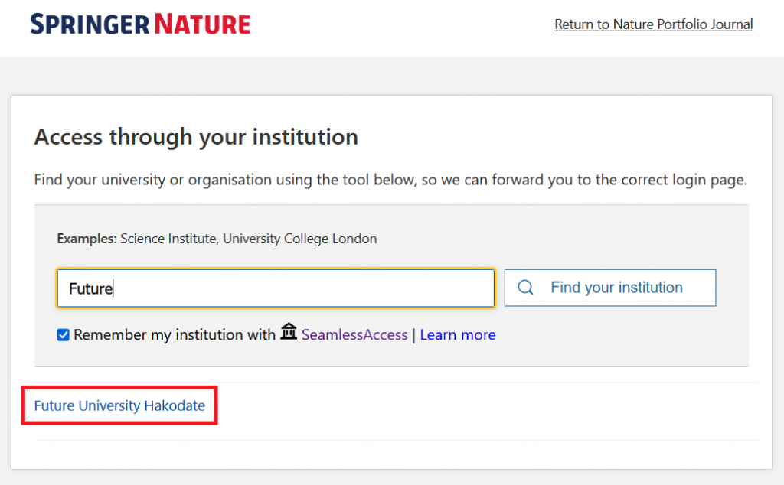Select Future University Hakodate result
This screenshot has height=485, width=784.
119,405
